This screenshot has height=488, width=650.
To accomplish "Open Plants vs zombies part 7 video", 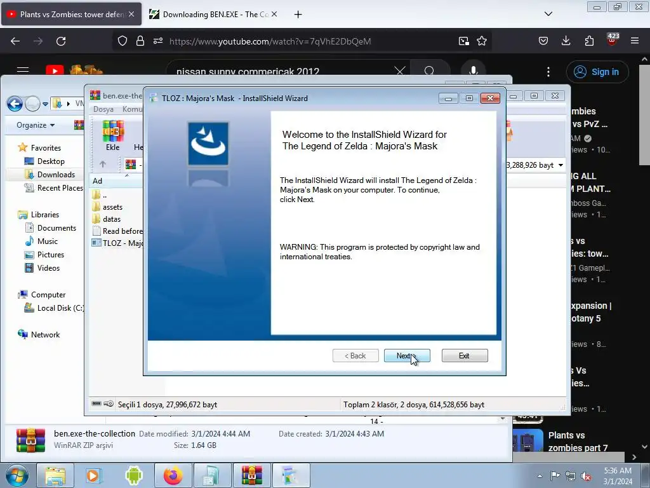I will [578, 441].
